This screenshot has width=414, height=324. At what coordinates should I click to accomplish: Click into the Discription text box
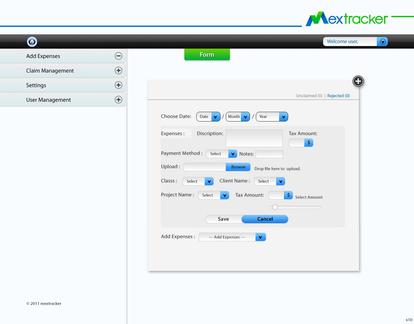[x=254, y=138]
